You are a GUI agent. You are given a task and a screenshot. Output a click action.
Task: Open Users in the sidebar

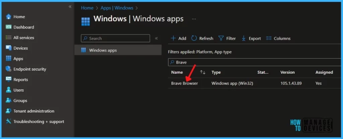(15, 90)
